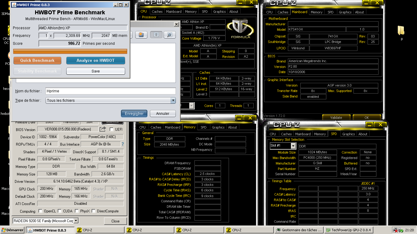
Task: Click Analyze on HWBOT button
Action: point(96,60)
